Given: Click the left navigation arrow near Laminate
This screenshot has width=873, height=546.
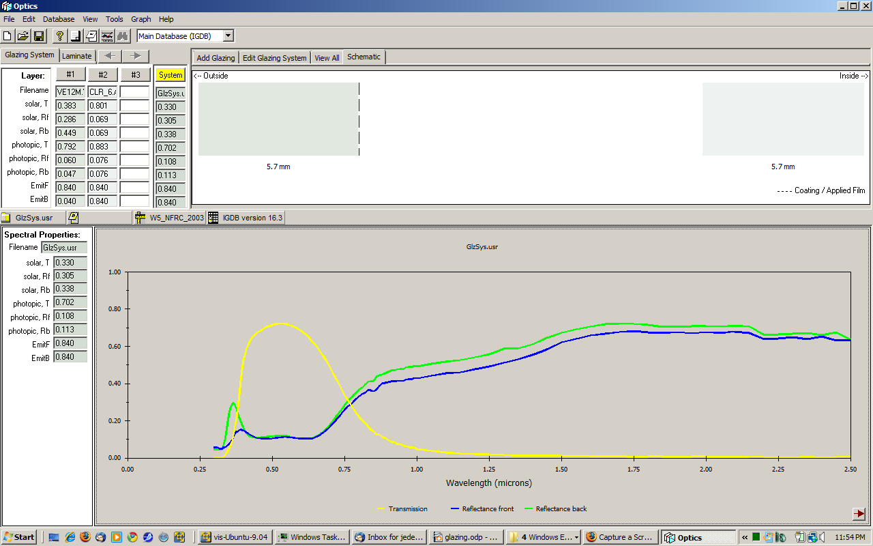Looking at the screenshot, I should [109, 56].
